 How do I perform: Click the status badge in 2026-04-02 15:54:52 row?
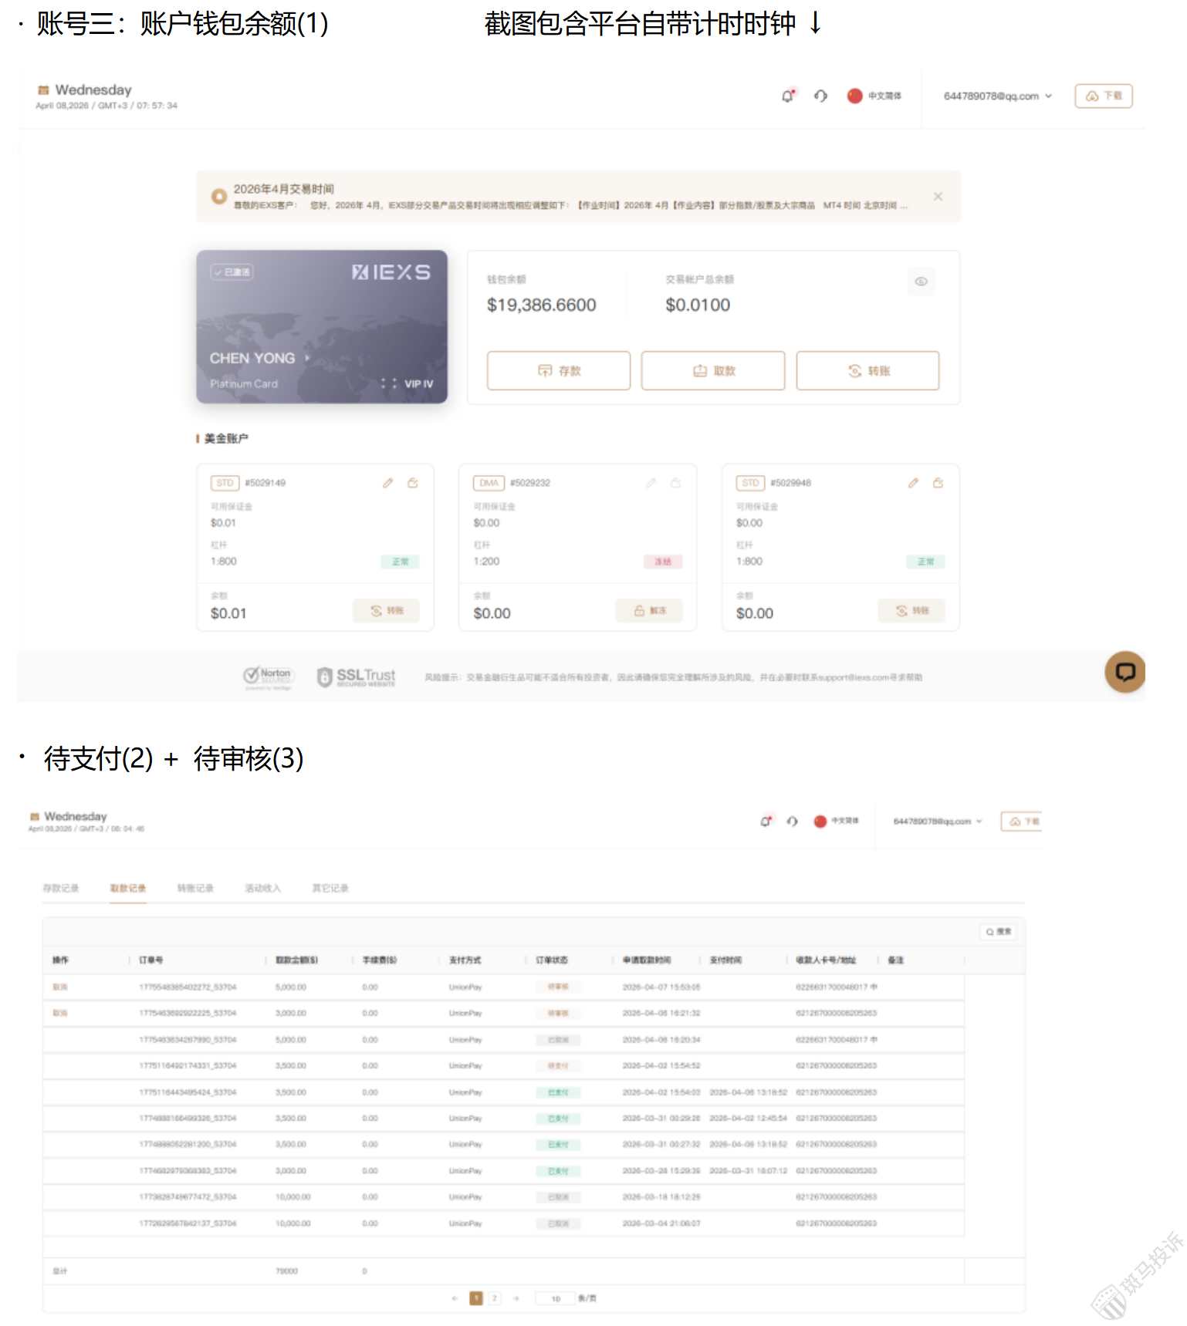[558, 1066]
